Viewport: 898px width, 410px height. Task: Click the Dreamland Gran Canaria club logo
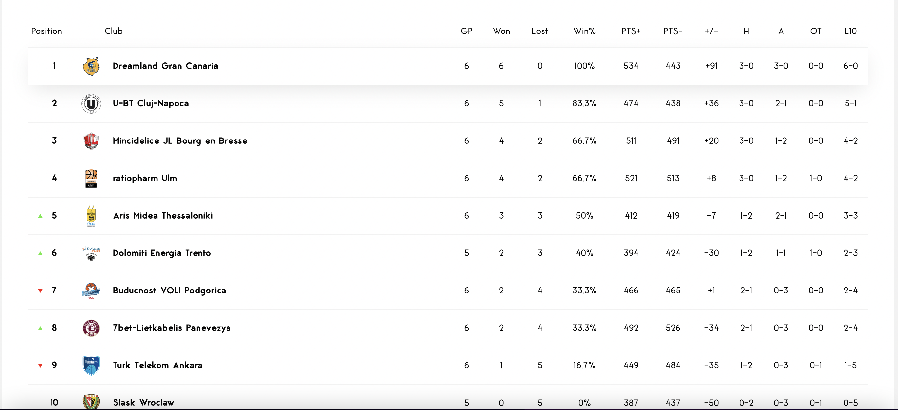coord(91,66)
